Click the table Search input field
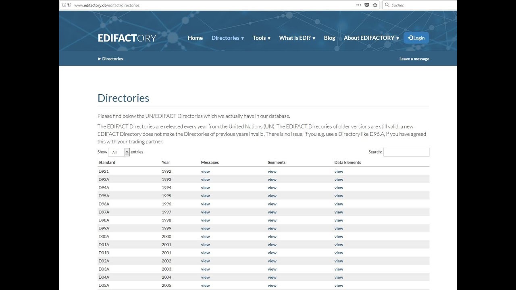The width and height of the screenshot is (516, 290). point(406,152)
